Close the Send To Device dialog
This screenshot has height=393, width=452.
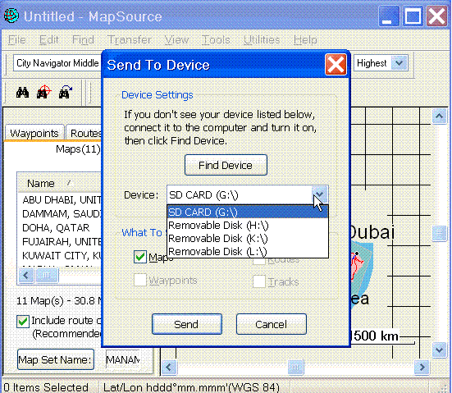point(336,64)
